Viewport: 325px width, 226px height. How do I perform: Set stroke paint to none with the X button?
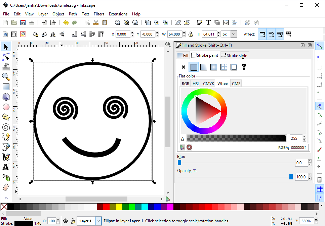(x=183, y=67)
